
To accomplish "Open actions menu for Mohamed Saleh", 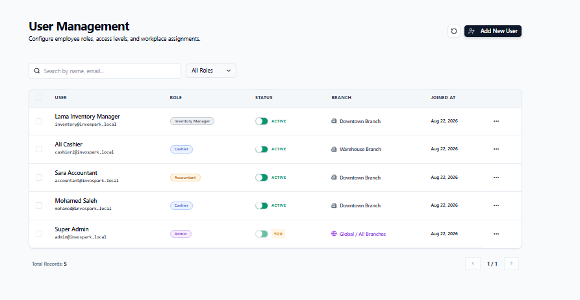I will point(496,205).
